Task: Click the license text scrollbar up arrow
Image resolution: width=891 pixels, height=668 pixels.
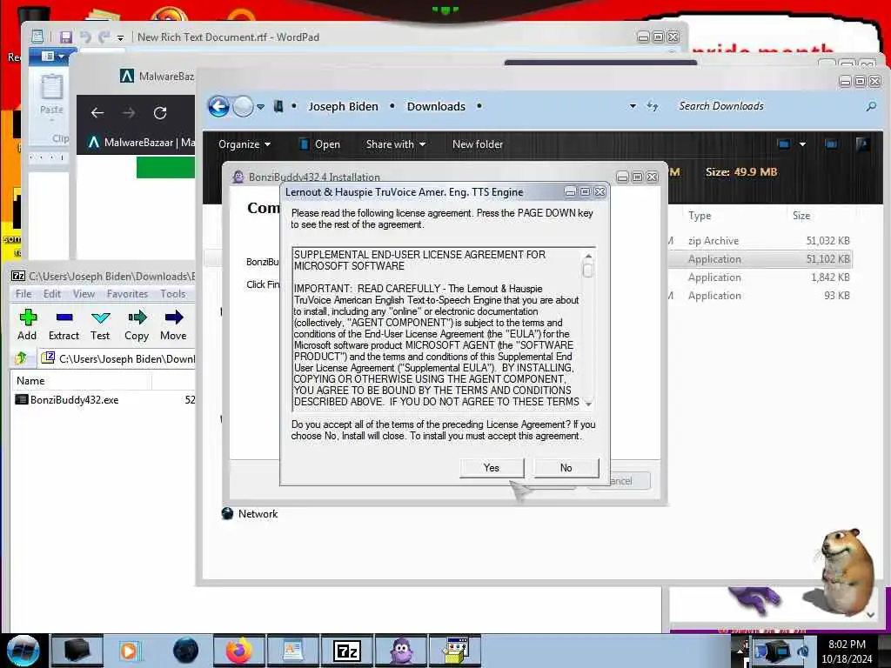Action: click(x=588, y=257)
